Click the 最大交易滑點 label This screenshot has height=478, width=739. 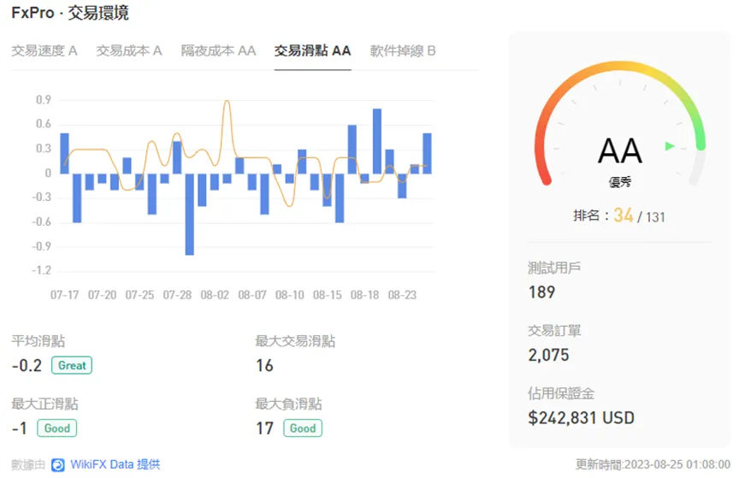[x=295, y=341]
